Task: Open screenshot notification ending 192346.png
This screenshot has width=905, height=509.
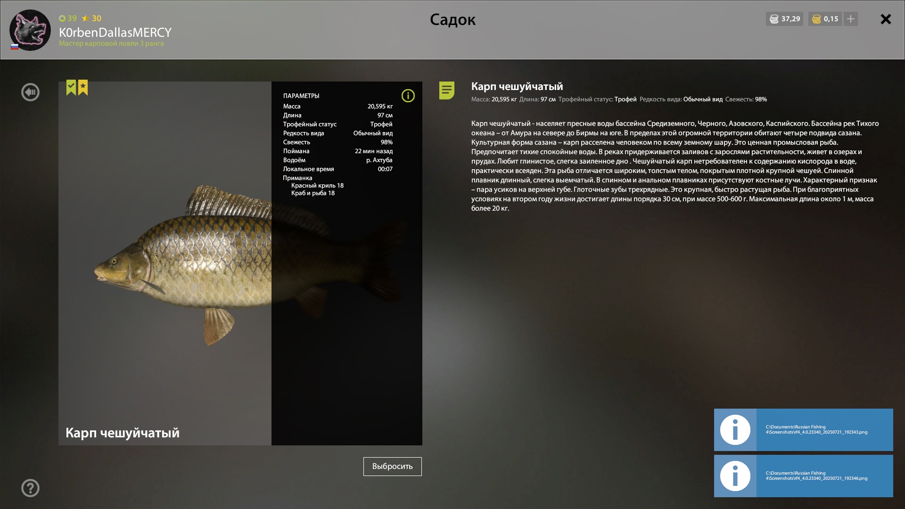Action: pos(804,476)
